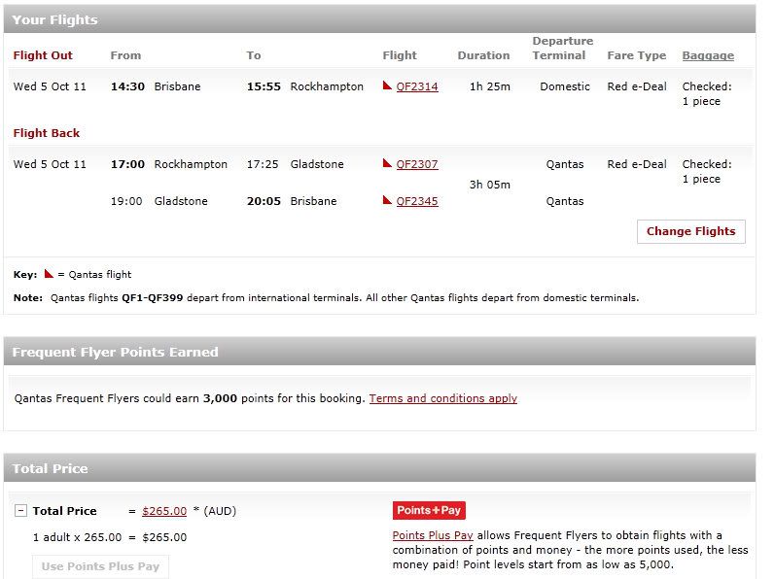Screen dimensions: 775x579
Task: Open the Points Plus Pay link
Action: point(433,535)
